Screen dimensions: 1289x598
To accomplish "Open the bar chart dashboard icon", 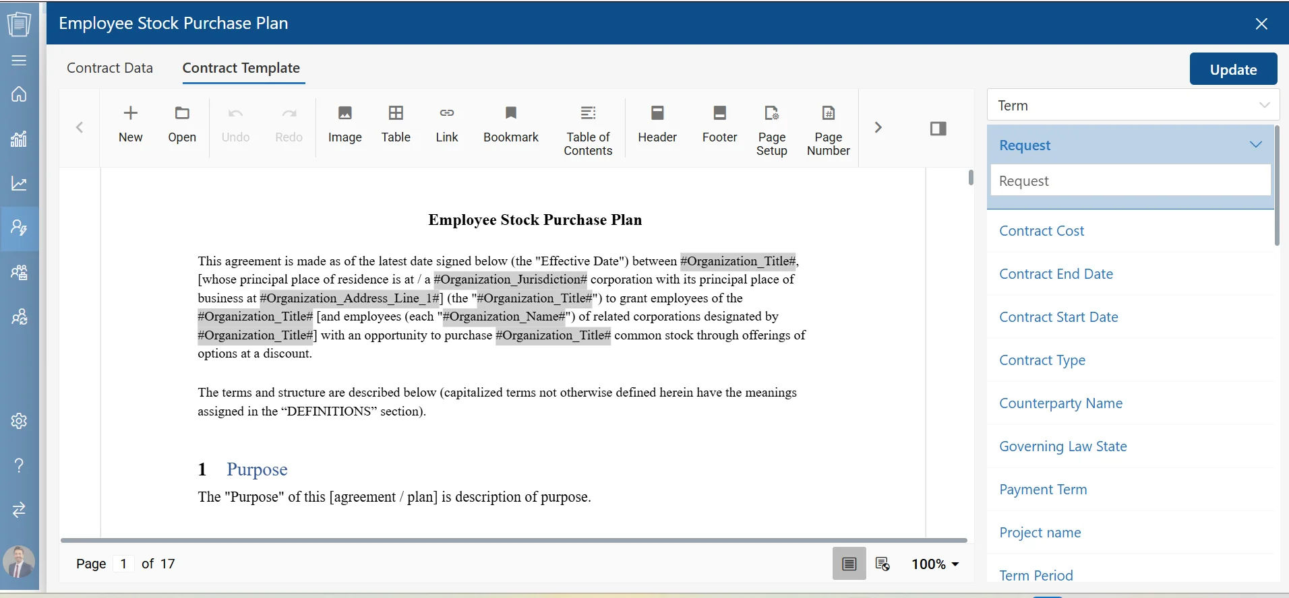I will pyautogui.click(x=19, y=139).
